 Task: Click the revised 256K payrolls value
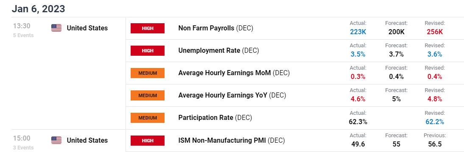coord(435,32)
